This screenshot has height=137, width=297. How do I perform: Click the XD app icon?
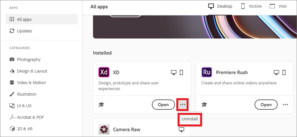[x=104, y=72]
